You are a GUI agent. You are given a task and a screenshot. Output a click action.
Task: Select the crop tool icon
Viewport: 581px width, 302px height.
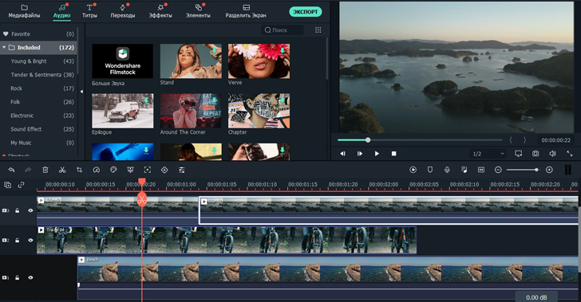pos(79,170)
